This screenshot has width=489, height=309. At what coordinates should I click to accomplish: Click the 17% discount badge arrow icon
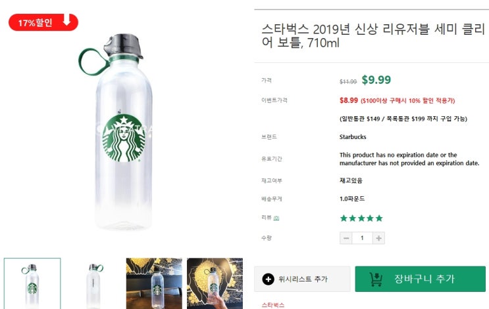(66, 21)
